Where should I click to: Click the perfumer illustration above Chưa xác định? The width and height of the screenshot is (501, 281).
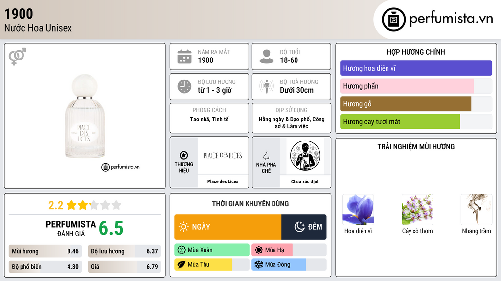point(305,156)
